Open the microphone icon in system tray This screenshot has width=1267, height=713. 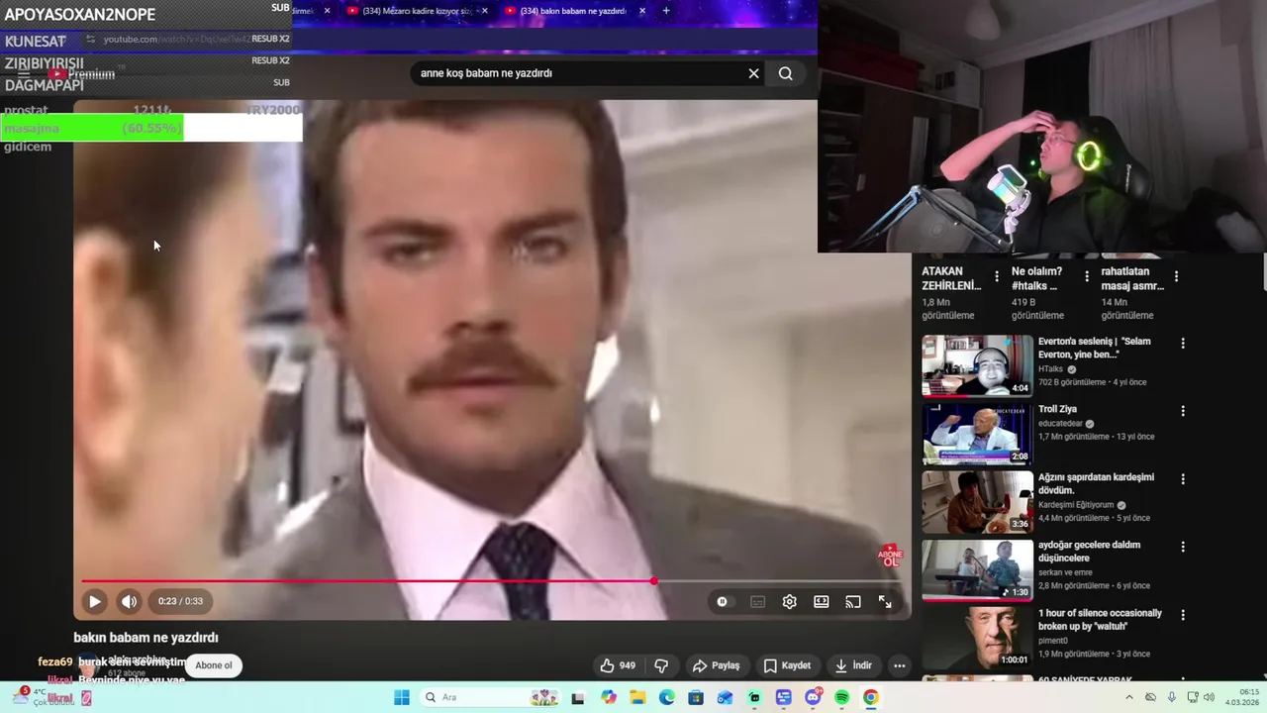1171,697
